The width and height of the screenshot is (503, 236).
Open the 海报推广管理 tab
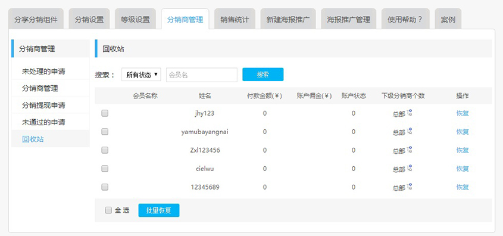point(348,19)
